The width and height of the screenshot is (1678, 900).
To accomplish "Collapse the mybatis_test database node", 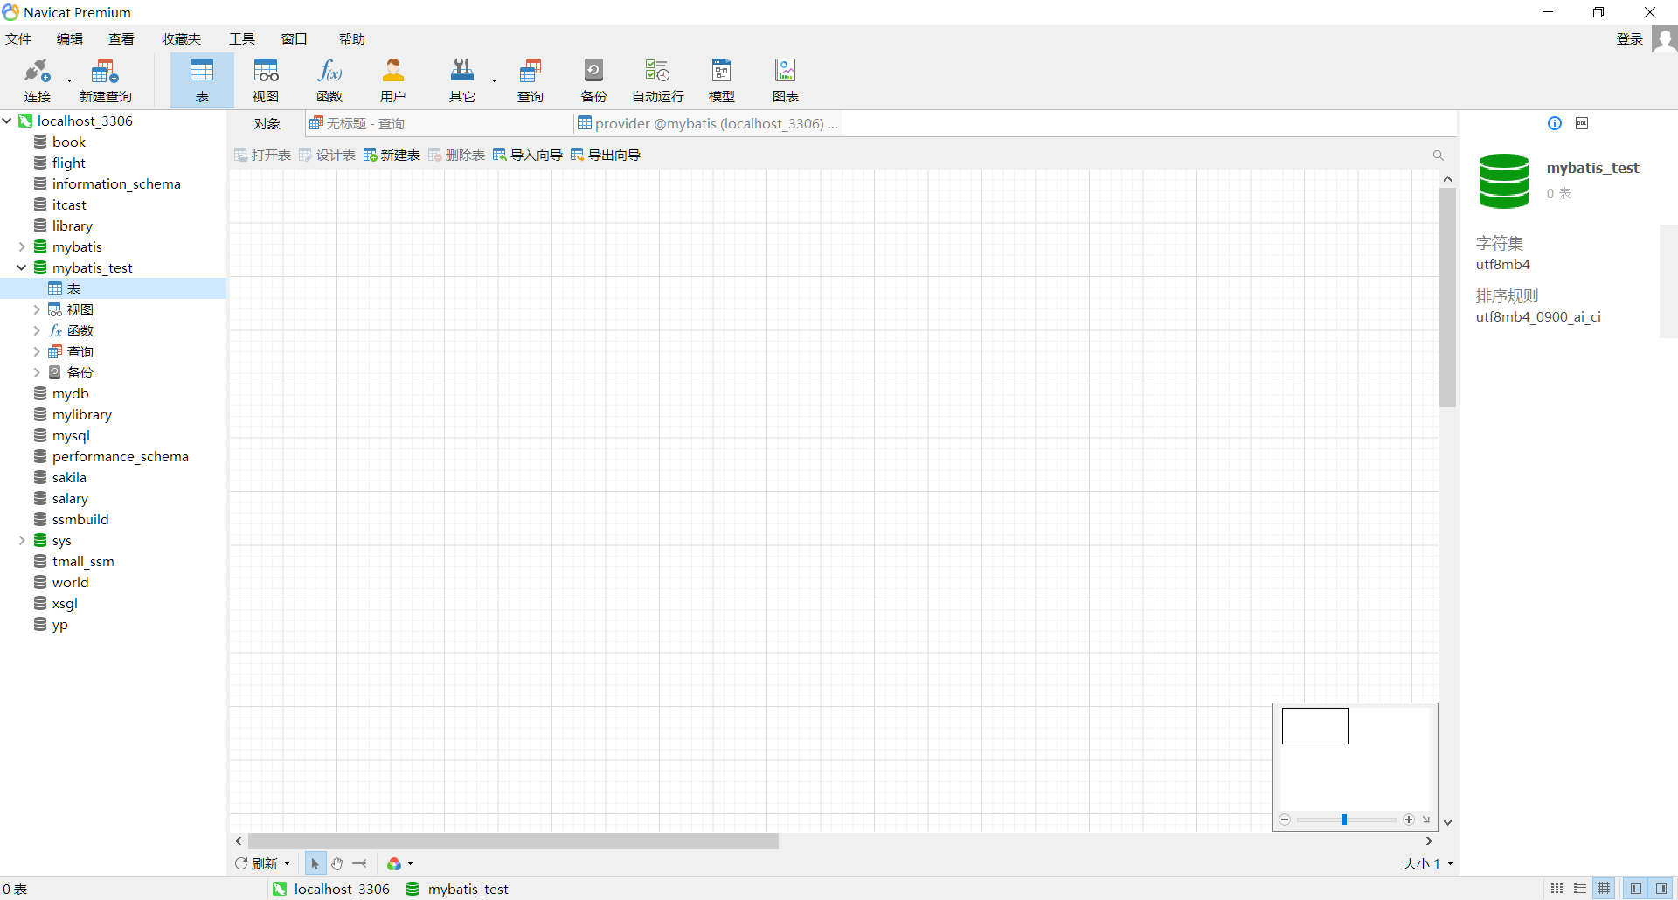I will pos(22,267).
